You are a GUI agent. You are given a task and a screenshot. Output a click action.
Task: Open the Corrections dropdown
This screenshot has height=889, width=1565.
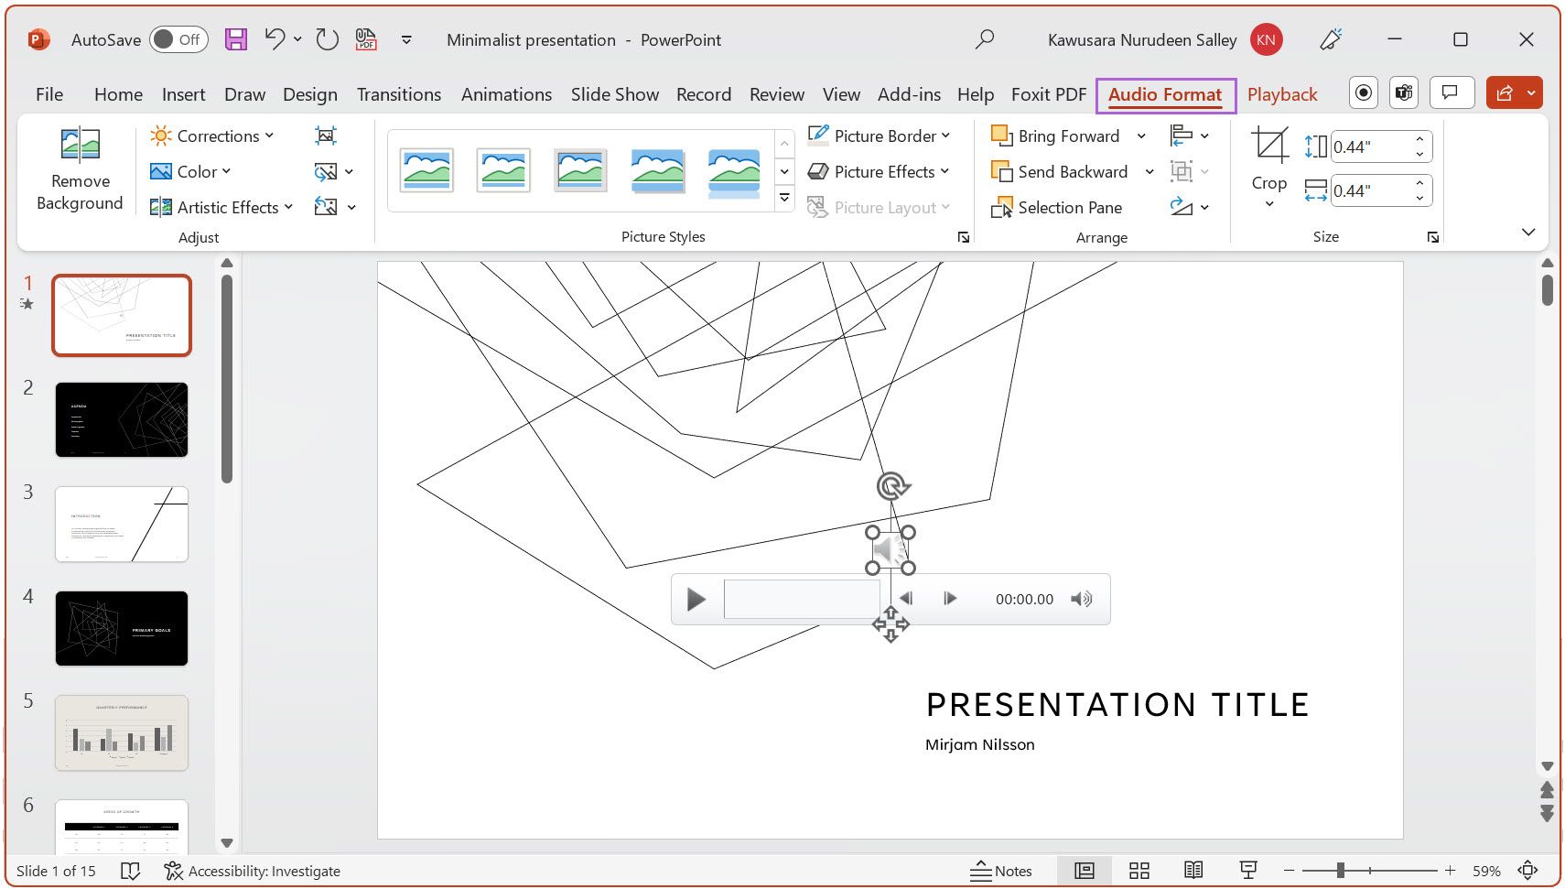(212, 136)
